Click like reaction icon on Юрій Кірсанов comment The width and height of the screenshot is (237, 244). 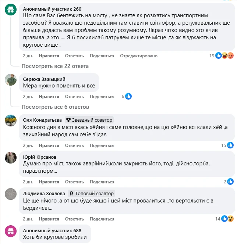click(230, 181)
